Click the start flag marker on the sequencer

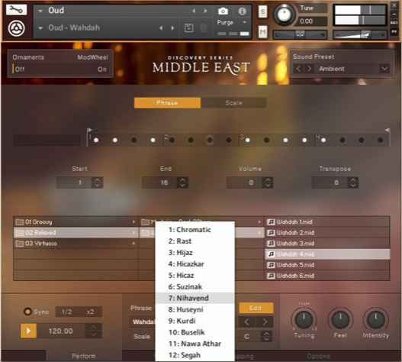coord(89,130)
